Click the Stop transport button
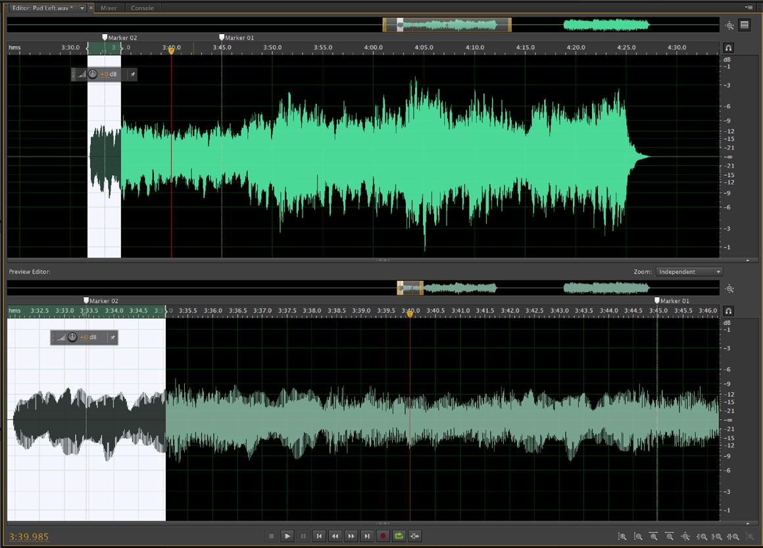Viewport: 763px width, 548px height. 272,536
